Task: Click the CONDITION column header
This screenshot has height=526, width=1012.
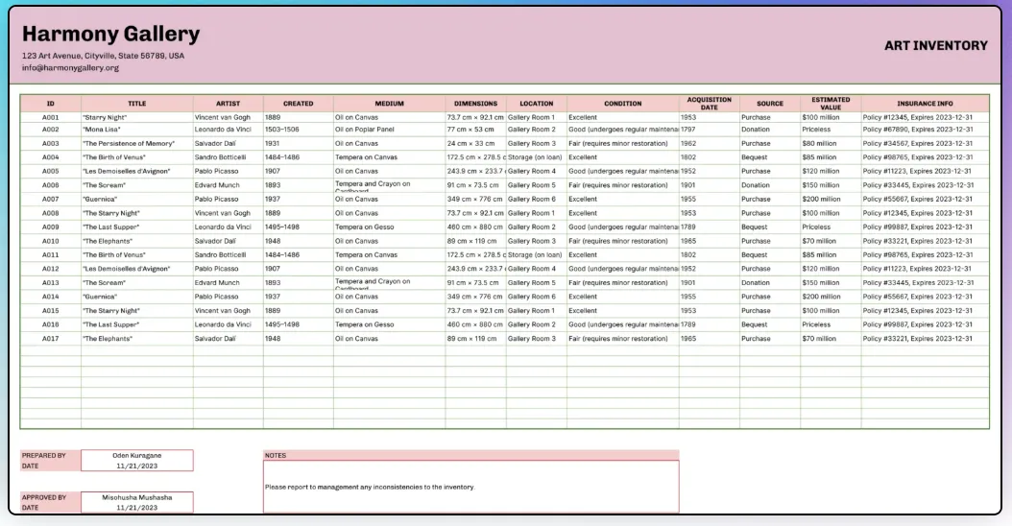Action: coord(623,104)
